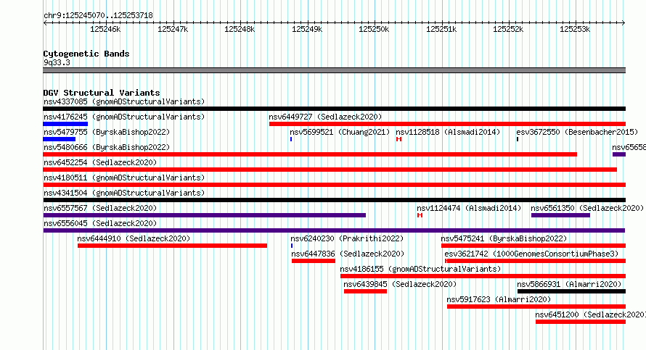Open nsv6561350 (Sedlazeck2020) label
The image size is (646, 350).
[587, 208]
